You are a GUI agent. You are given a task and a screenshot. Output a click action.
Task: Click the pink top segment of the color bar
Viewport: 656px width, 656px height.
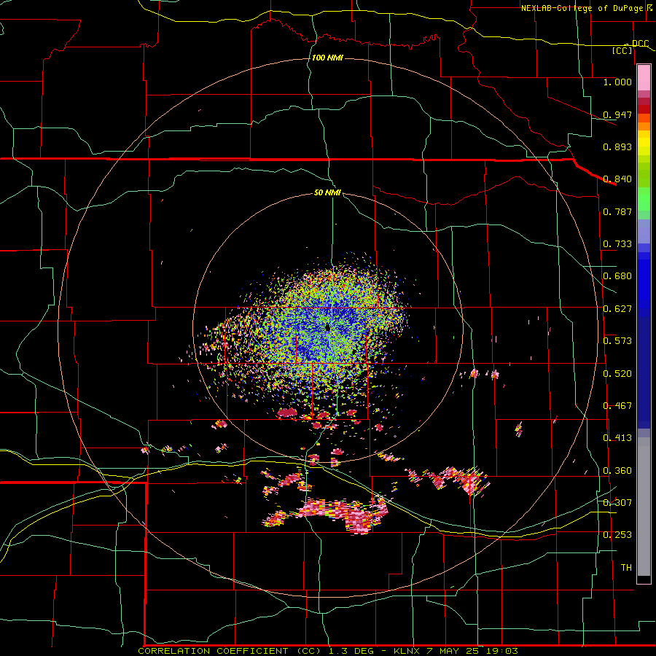644,78
